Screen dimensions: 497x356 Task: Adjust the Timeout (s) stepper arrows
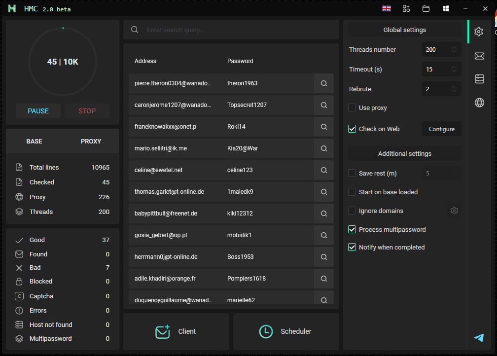[454, 69]
